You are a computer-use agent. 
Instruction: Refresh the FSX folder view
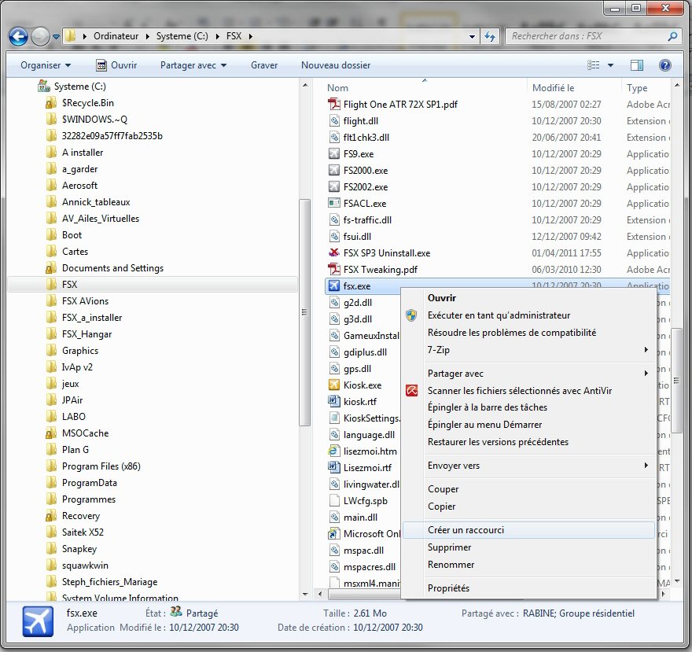coord(490,36)
